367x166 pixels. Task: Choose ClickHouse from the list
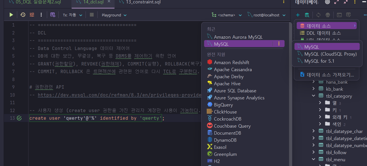[x=244, y=112]
